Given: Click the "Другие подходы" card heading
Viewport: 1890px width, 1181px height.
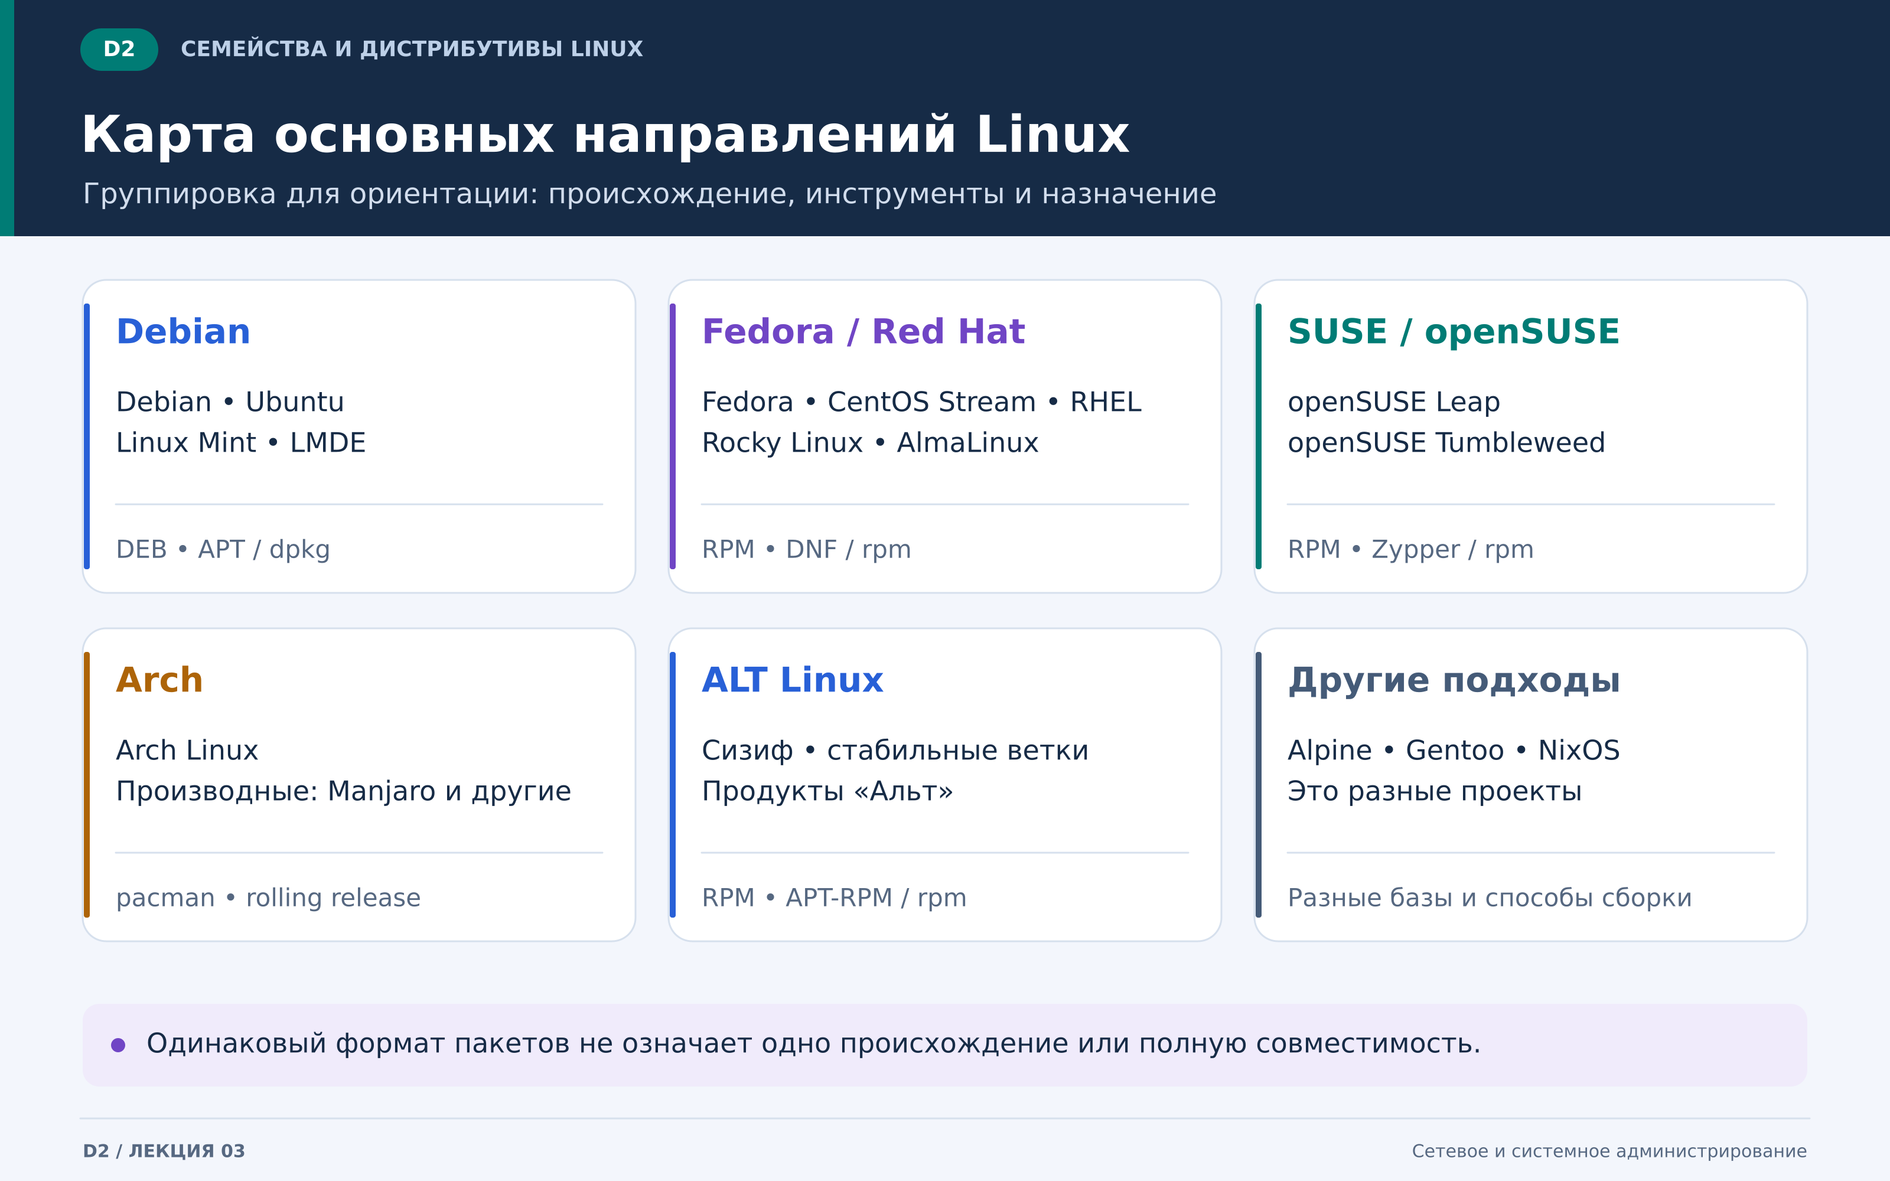Looking at the screenshot, I should point(1454,681).
